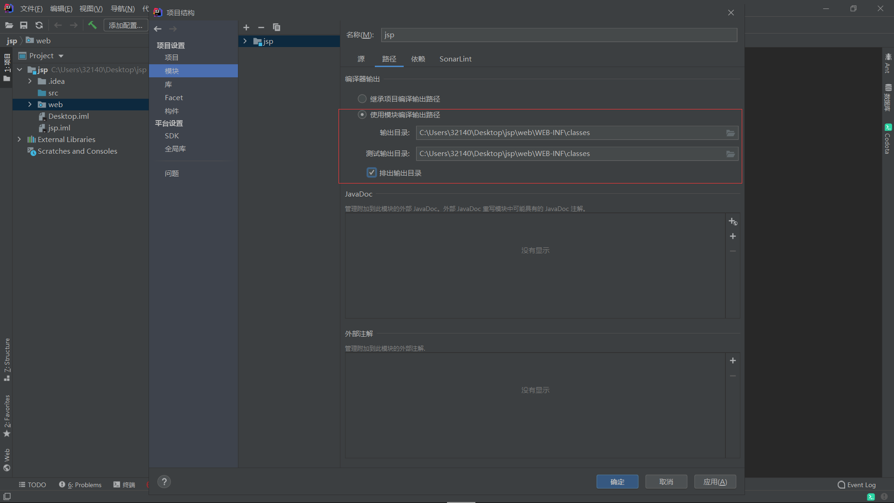Click the 名称 input field
The width and height of the screenshot is (894, 503).
559,35
